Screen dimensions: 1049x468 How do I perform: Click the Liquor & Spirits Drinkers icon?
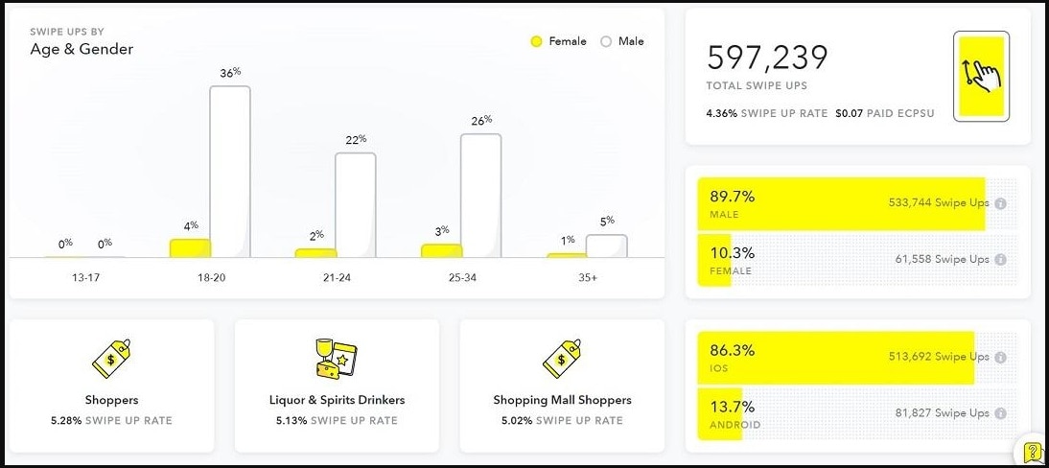337,359
